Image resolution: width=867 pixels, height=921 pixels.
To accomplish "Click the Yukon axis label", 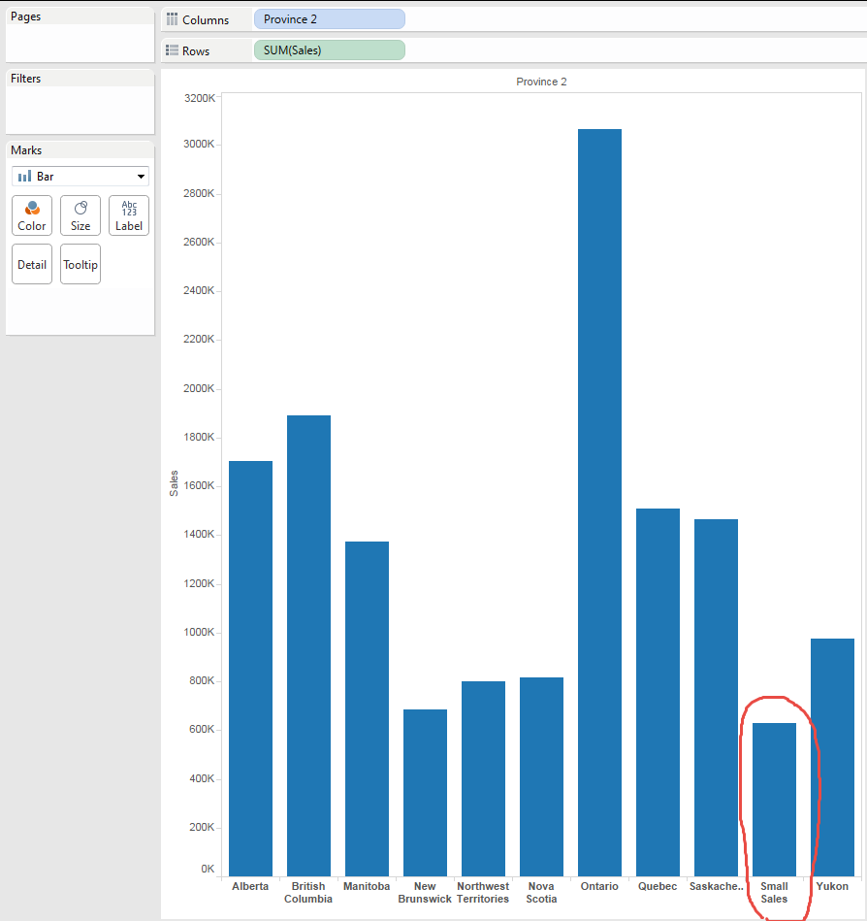I will 832,886.
